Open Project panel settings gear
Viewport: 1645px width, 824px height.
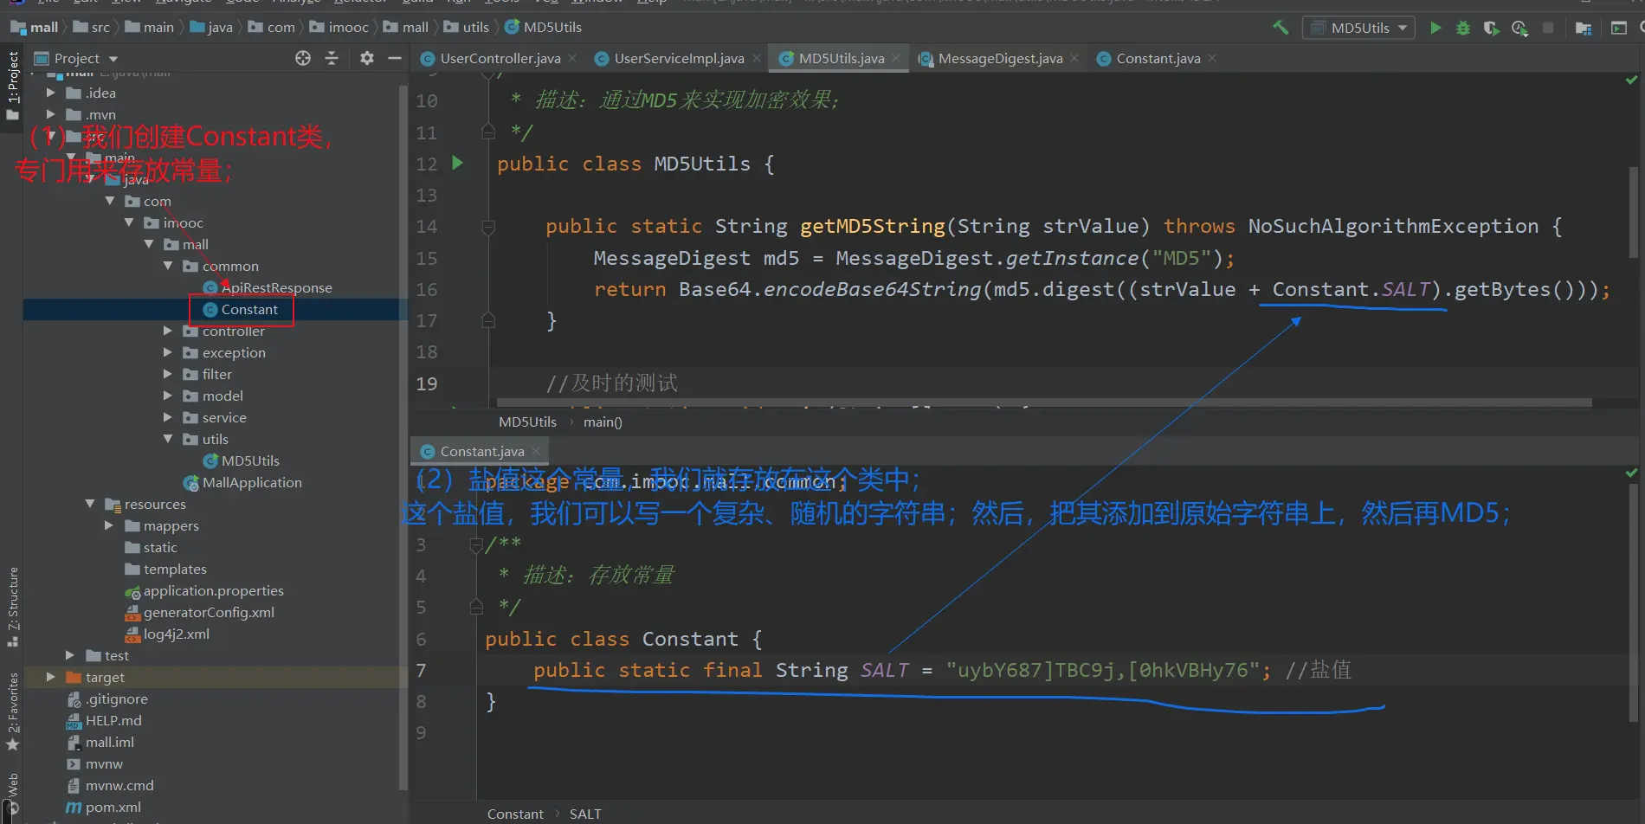point(367,58)
